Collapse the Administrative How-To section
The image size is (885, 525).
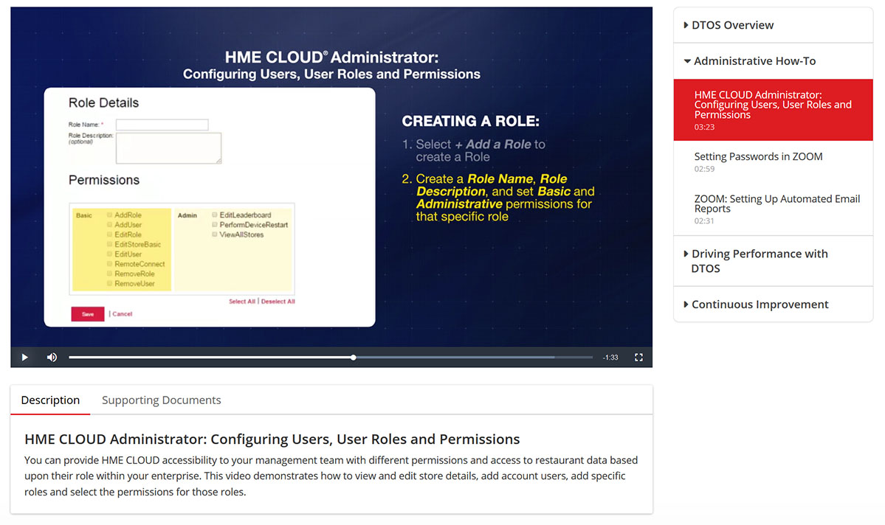point(773,61)
